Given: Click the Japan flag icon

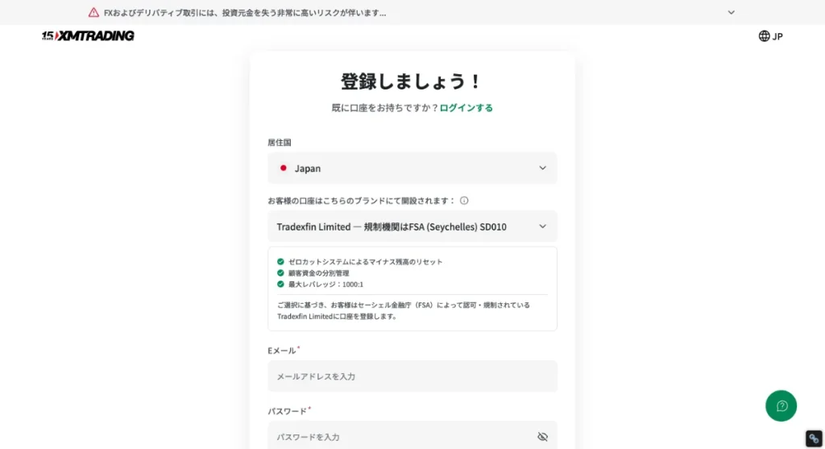Looking at the screenshot, I should [x=283, y=168].
